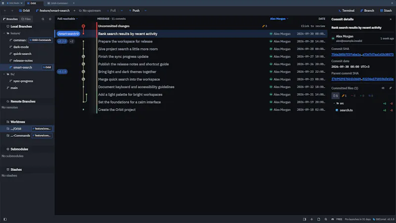Collapse the fix/ folder
396x223 pixels.
pos(4,74)
